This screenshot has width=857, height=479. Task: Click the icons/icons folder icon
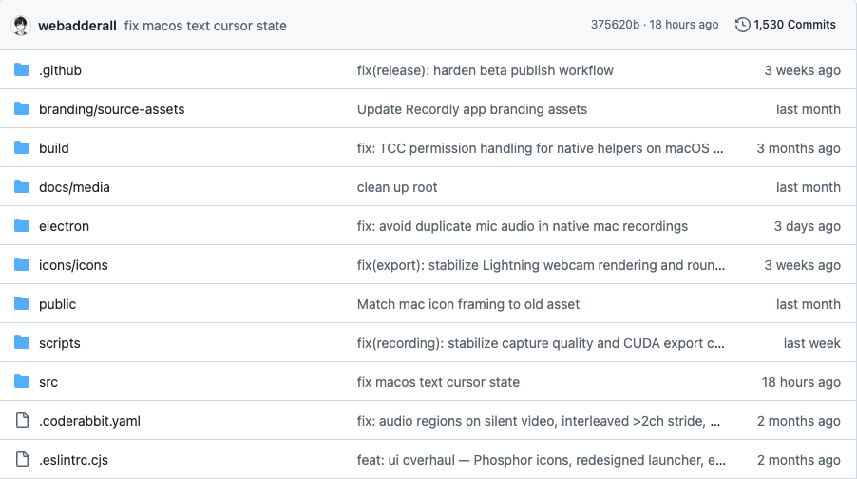22,264
